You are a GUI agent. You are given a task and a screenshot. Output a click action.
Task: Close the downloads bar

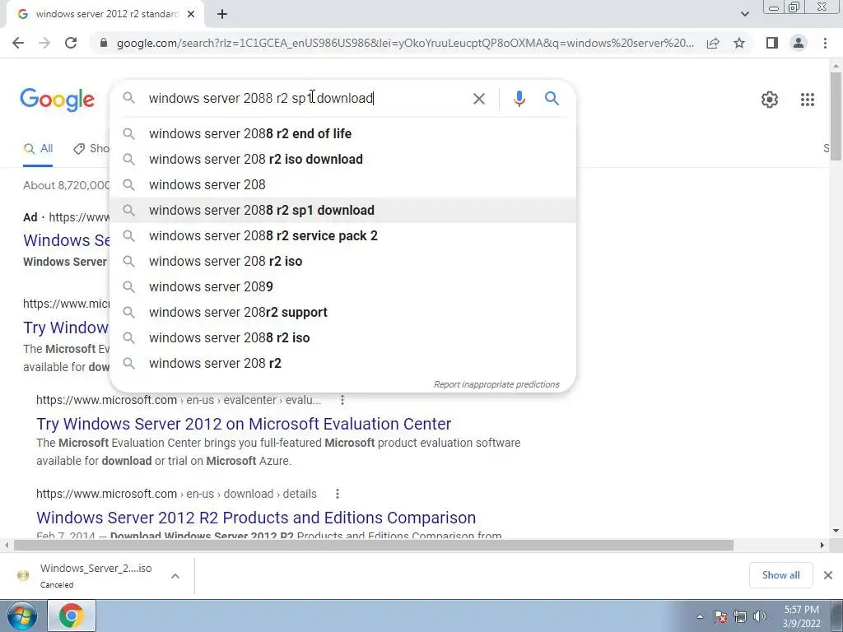pos(828,575)
